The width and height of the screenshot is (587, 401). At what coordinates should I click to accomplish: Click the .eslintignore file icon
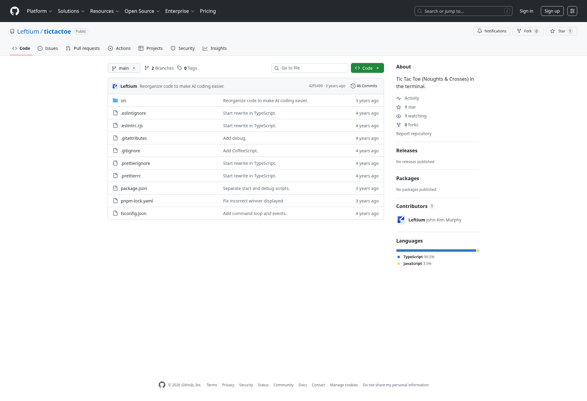point(115,113)
